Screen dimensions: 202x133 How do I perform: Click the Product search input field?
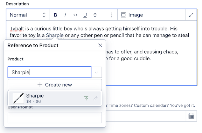click(49, 72)
